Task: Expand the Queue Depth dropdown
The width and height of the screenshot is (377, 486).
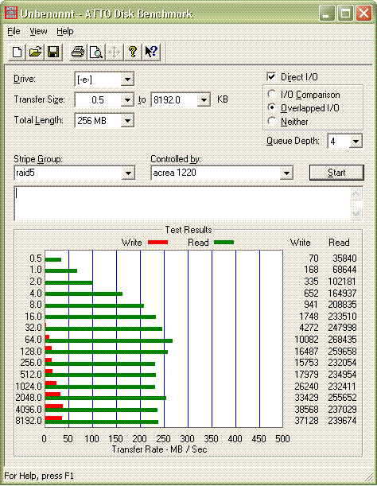Action: 356,142
